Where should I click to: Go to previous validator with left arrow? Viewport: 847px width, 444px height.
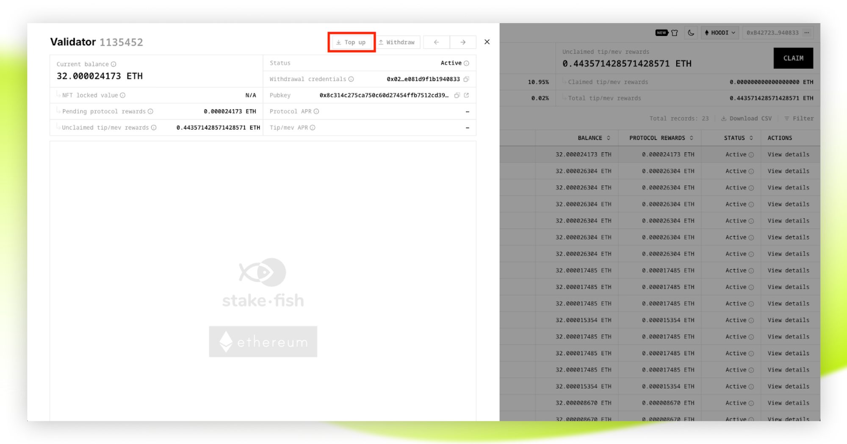pyautogui.click(x=436, y=42)
